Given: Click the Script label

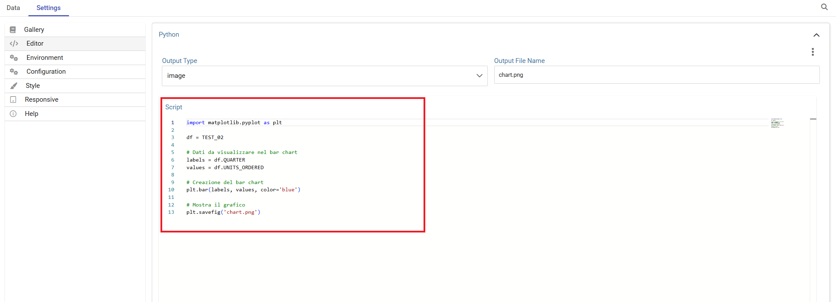Looking at the screenshot, I should click(174, 107).
